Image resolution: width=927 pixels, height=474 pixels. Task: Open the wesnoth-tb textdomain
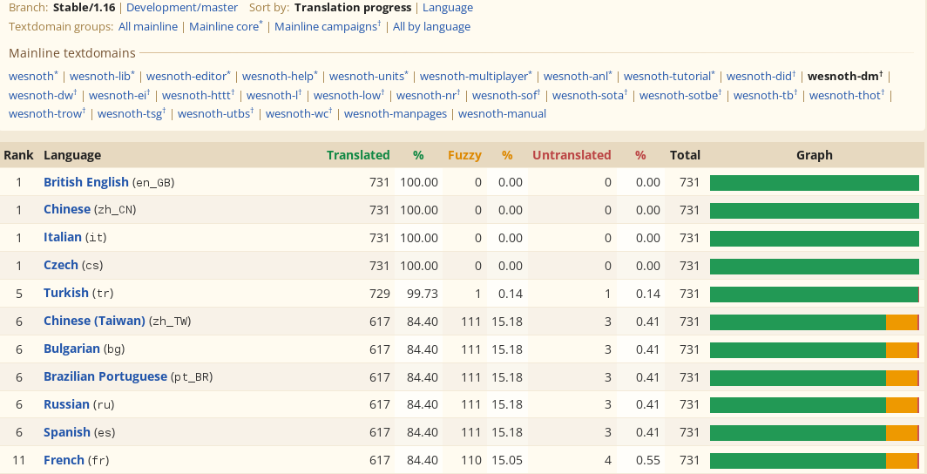tap(766, 95)
